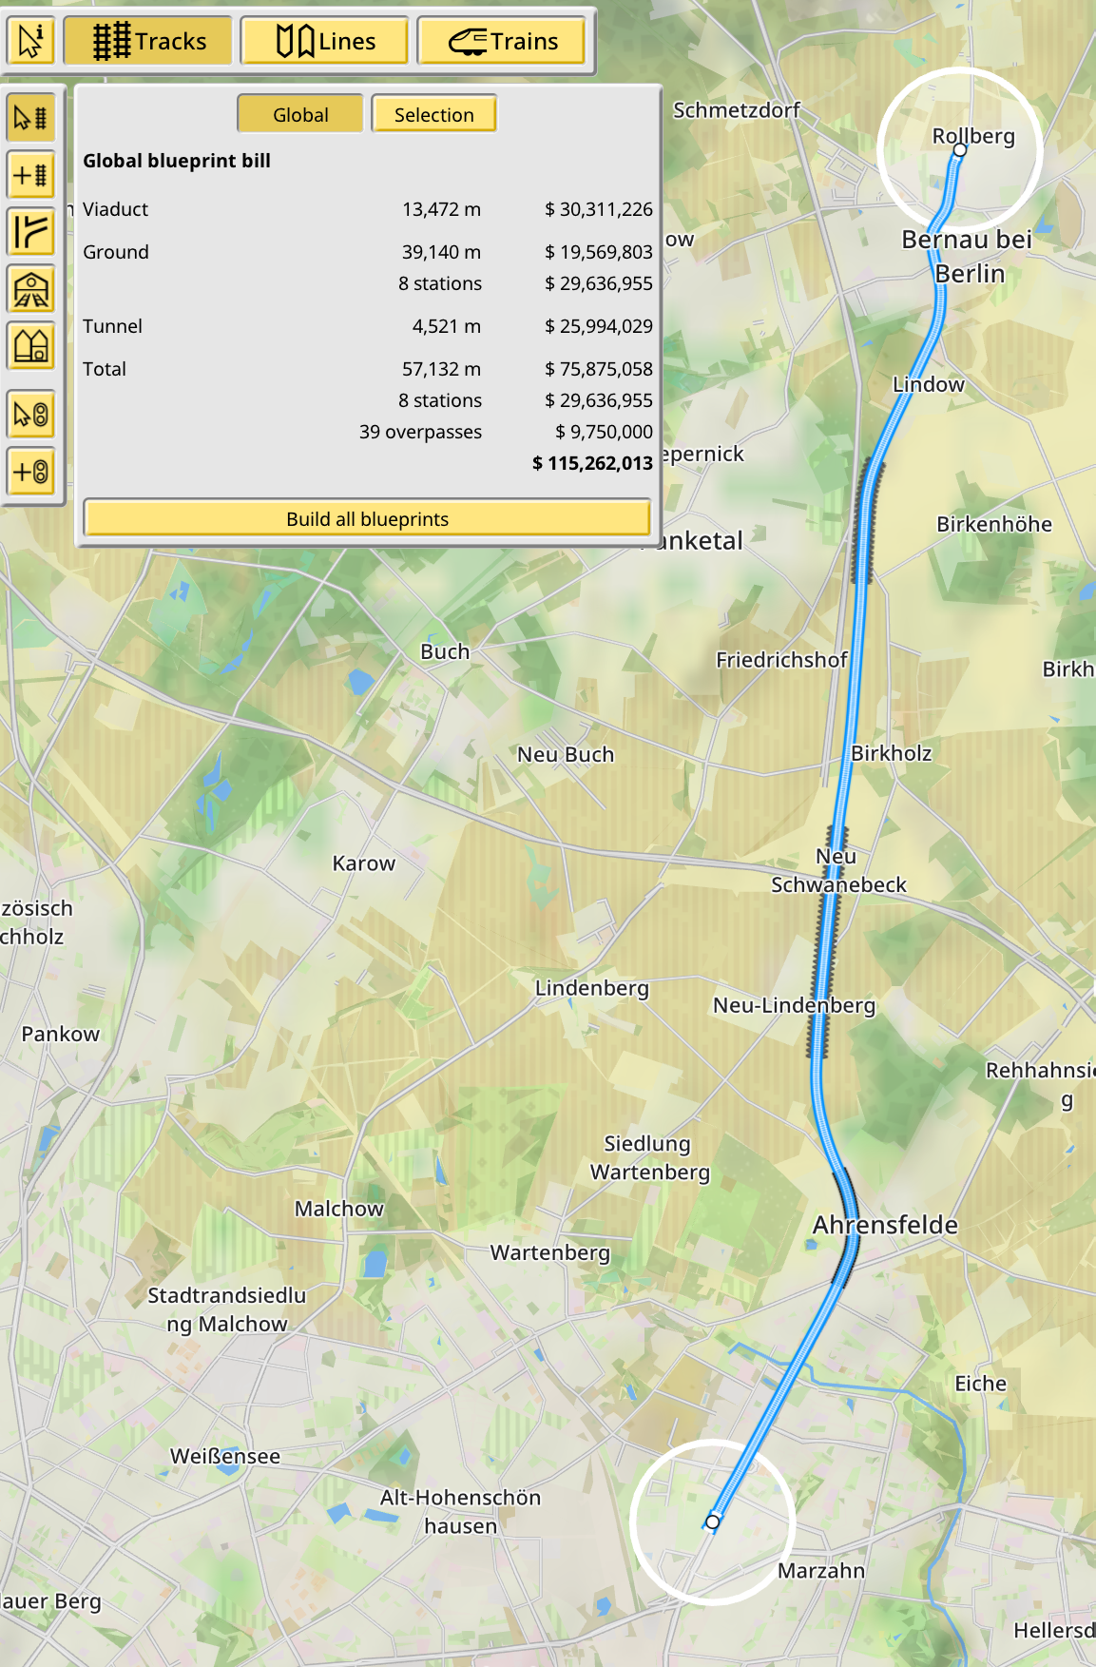The image size is (1096, 1667).
Task: Click Build all blueprints button
Action: pyautogui.click(x=367, y=518)
